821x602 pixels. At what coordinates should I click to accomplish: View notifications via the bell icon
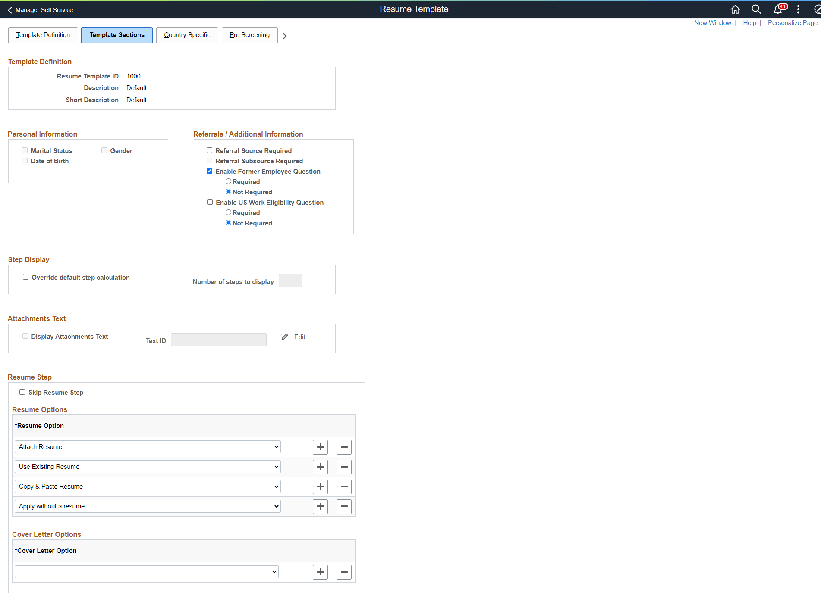(x=777, y=9)
